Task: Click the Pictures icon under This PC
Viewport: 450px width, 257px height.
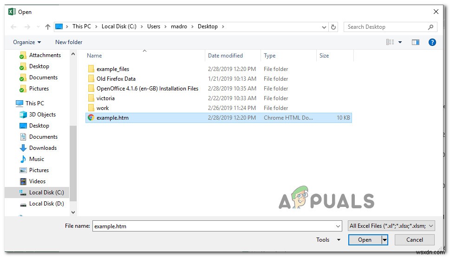Action: click(23, 170)
